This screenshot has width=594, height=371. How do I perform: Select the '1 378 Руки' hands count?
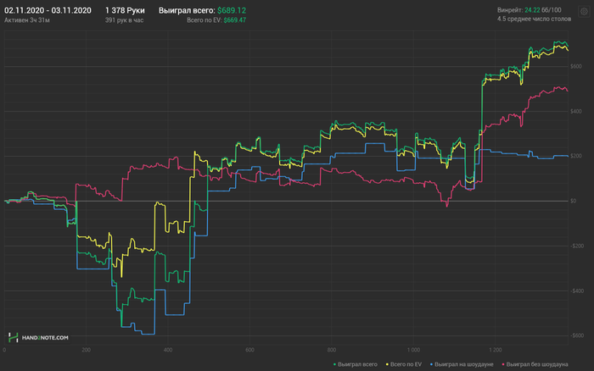coord(125,11)
